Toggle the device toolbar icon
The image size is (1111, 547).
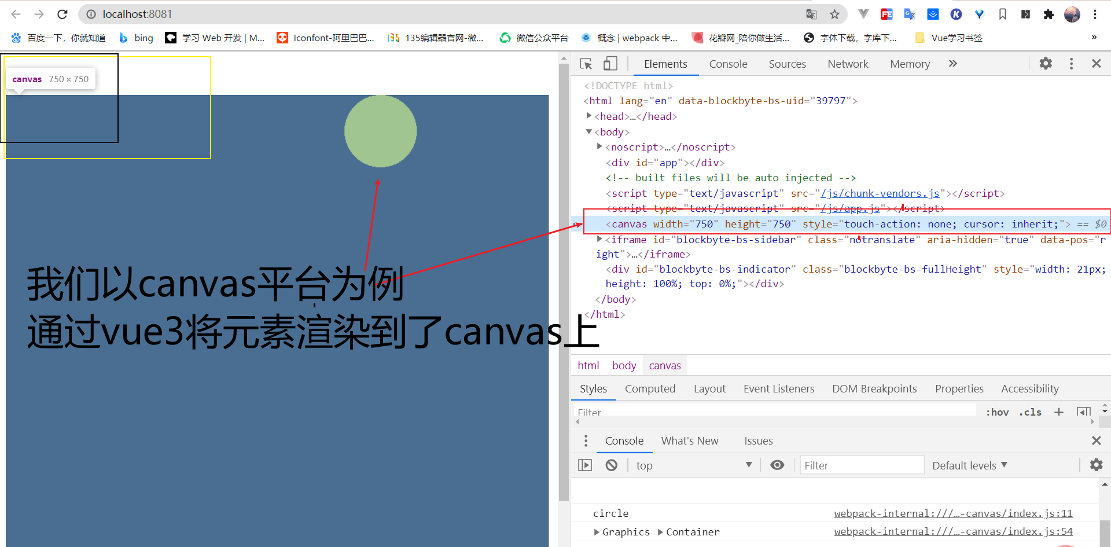pyautogui.click(x=610, y=64)
